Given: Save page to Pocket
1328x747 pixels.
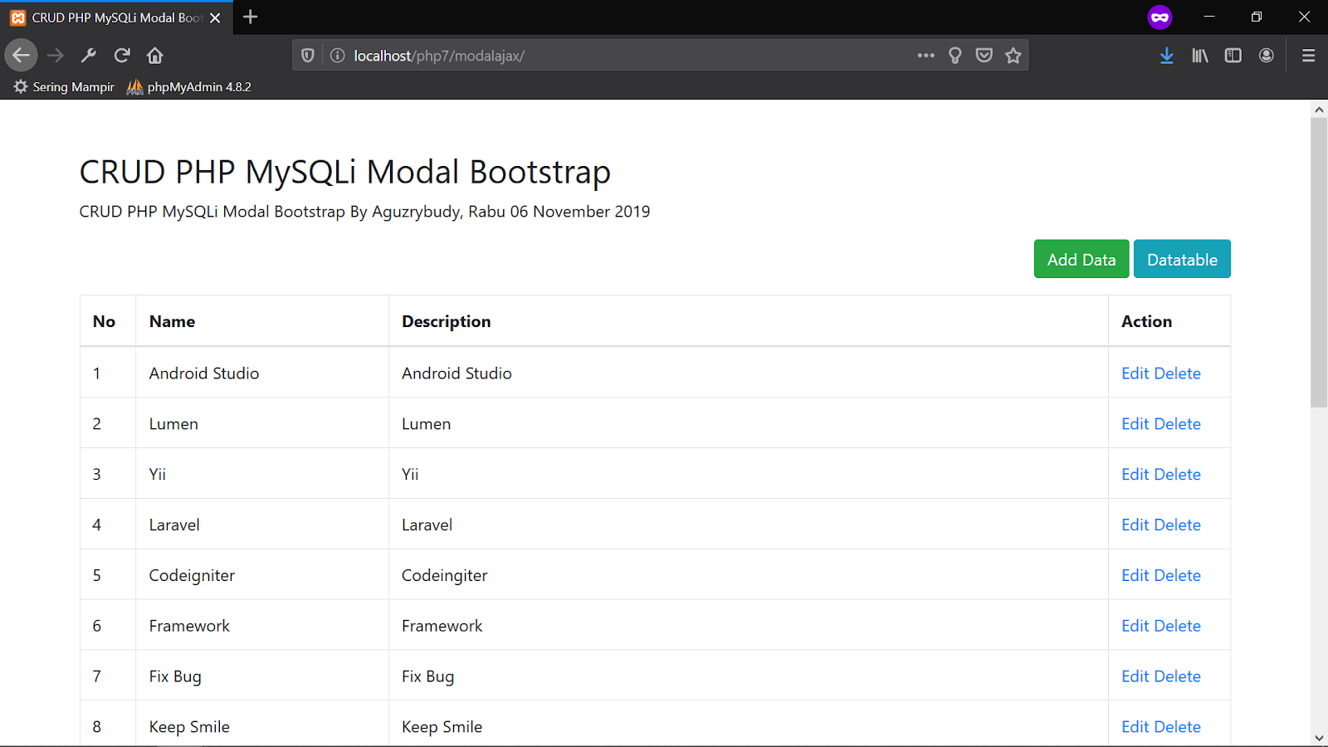Looking at the screenshot, I should click(984, 56).
